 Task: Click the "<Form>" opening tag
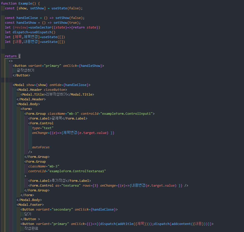point(26,109)
